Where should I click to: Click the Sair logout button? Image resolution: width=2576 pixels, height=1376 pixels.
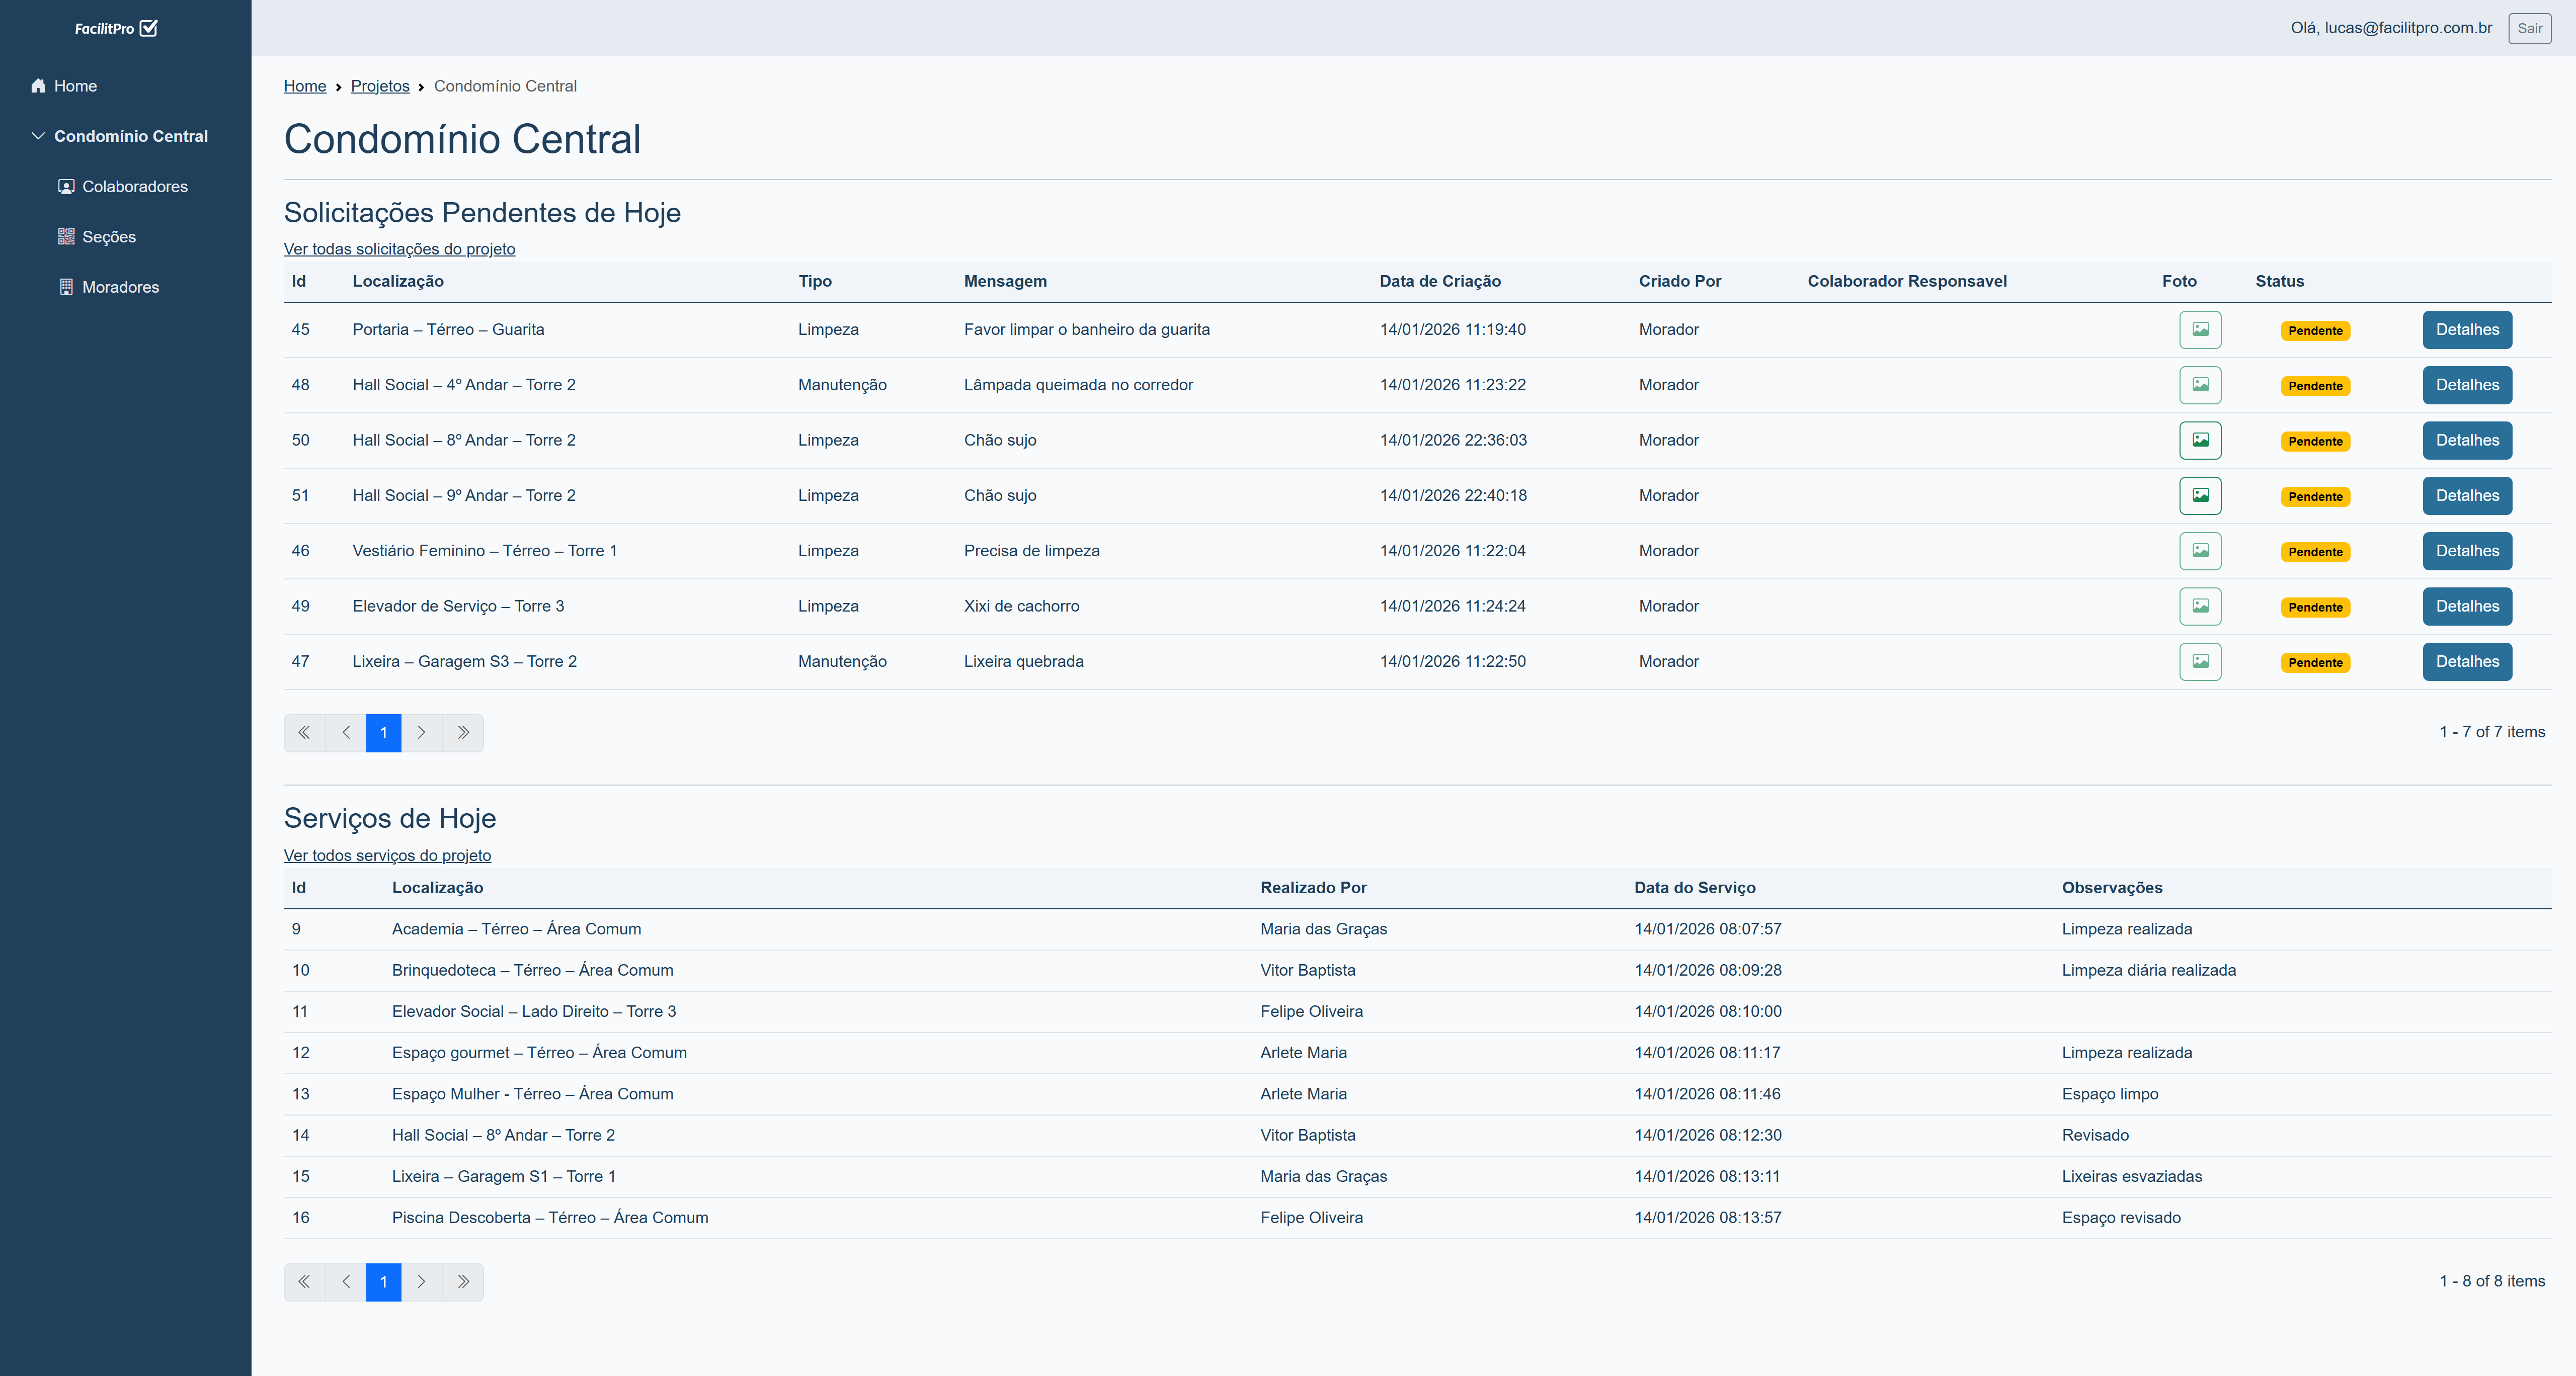pyautogui.click(x=2529, y=28)
